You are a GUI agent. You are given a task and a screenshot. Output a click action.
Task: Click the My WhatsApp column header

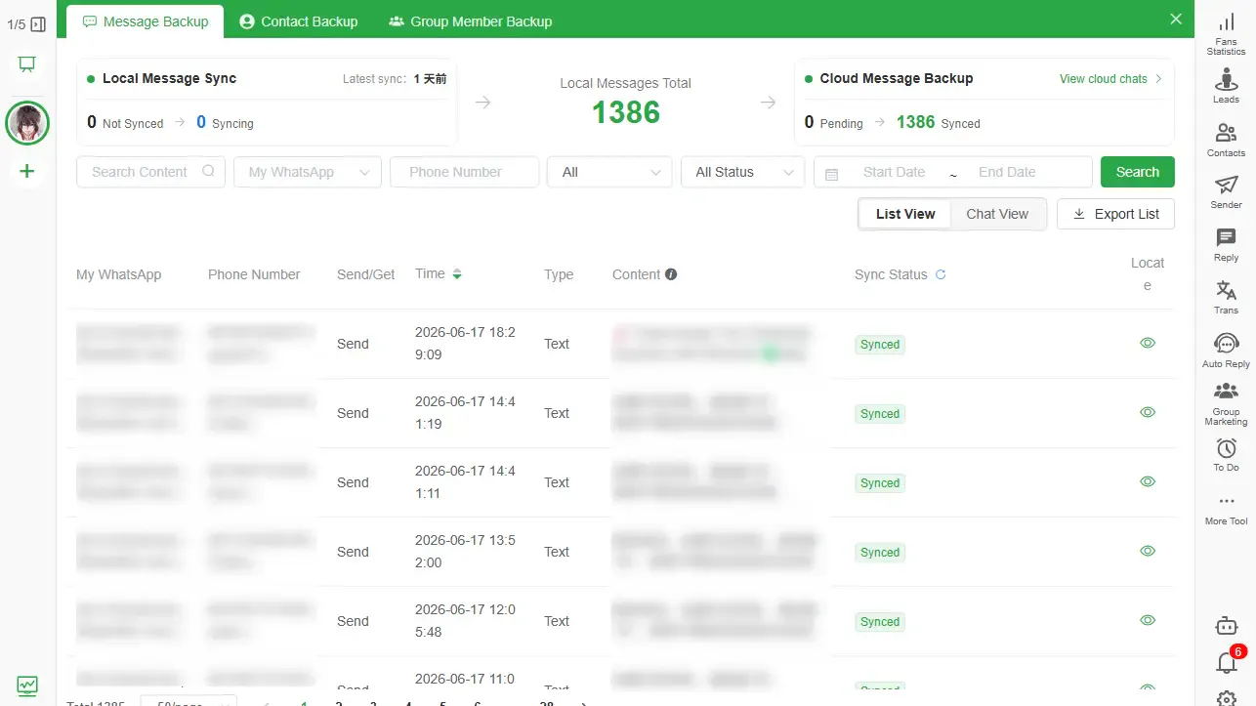[x=118, y=274]
